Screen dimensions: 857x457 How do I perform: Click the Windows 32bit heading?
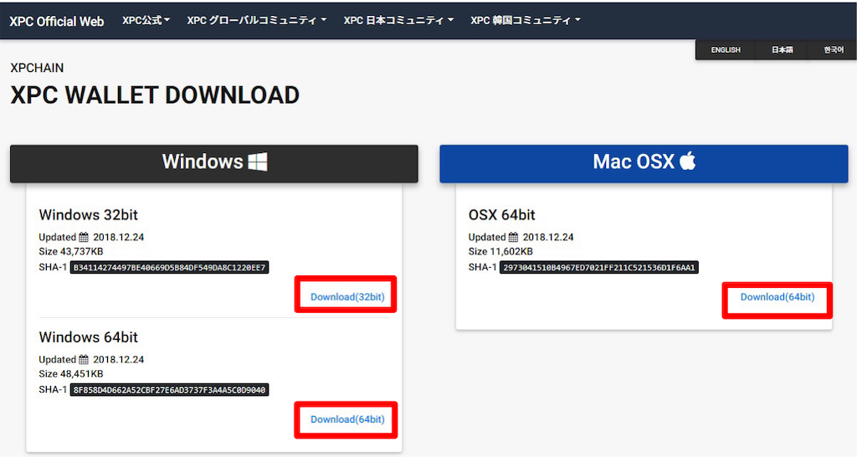(89, 215)
